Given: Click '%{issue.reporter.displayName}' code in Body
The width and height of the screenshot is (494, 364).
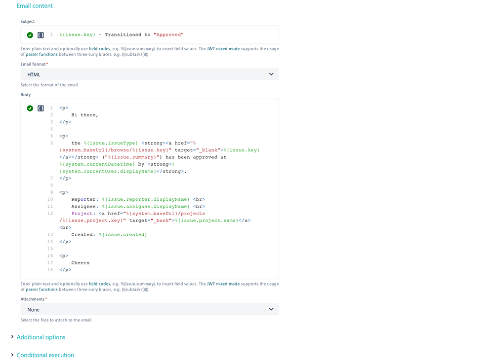Looking at the screenshot, I should tap(146, 199).
